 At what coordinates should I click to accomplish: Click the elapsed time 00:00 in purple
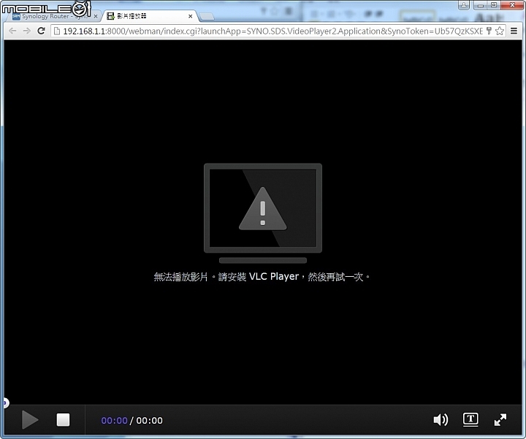click(x=115, y=421)
